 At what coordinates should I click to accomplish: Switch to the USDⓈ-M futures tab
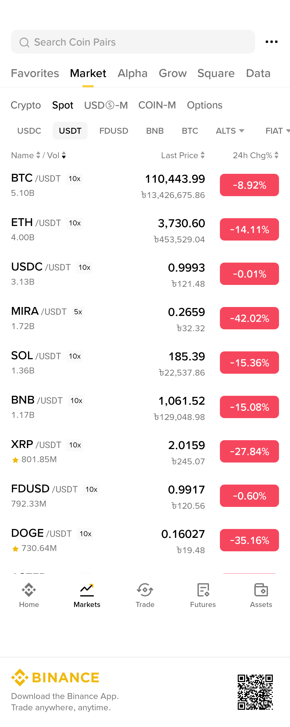point(106,105)
